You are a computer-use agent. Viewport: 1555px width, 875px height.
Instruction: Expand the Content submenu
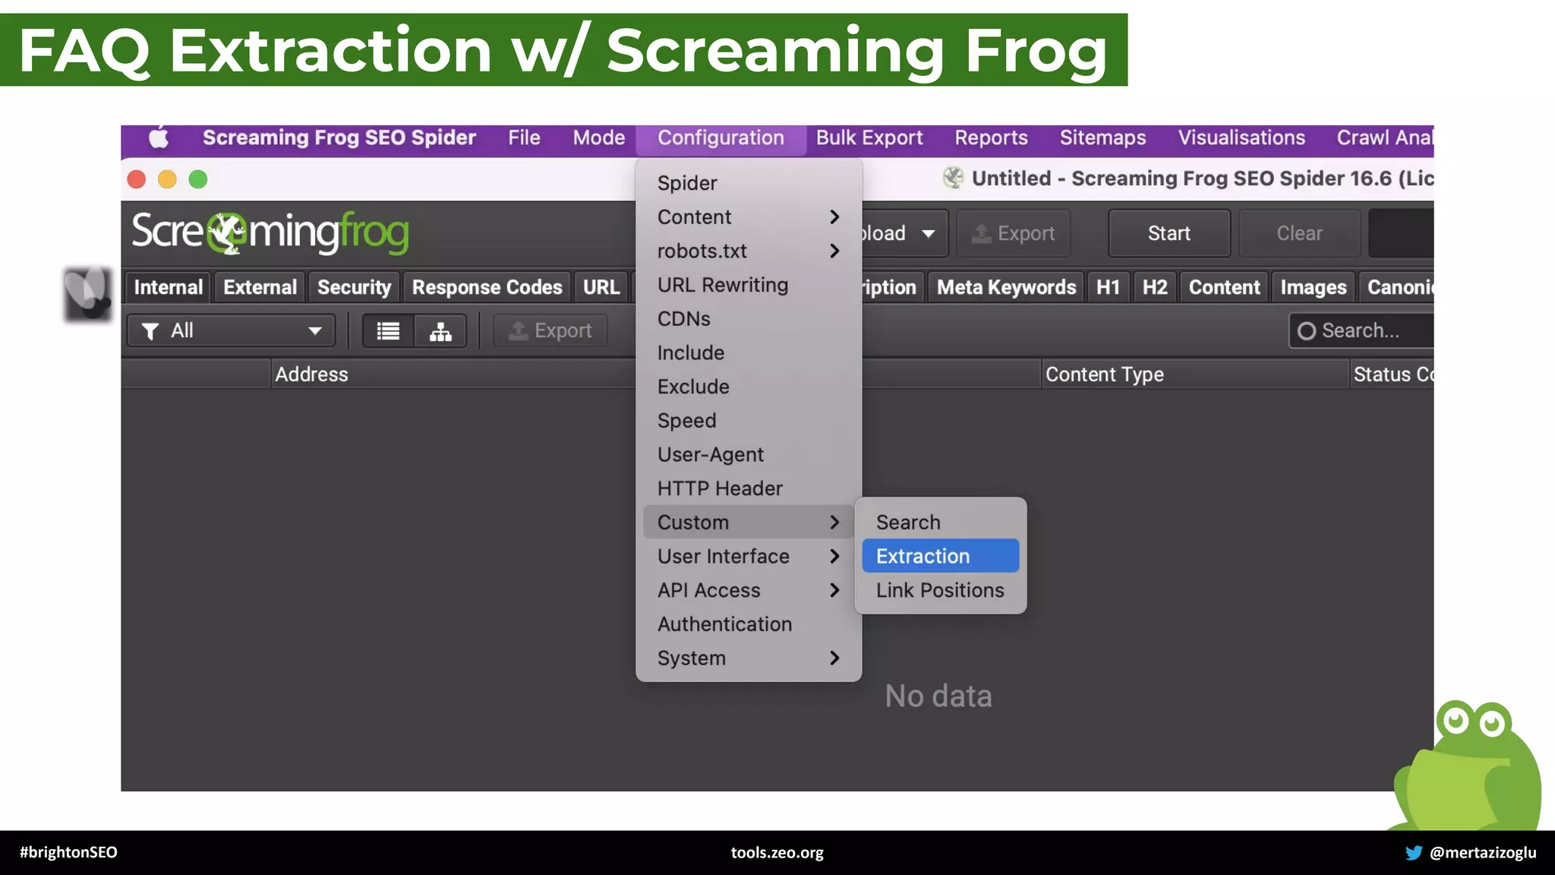pyautogui.click(x=748, y=217)
